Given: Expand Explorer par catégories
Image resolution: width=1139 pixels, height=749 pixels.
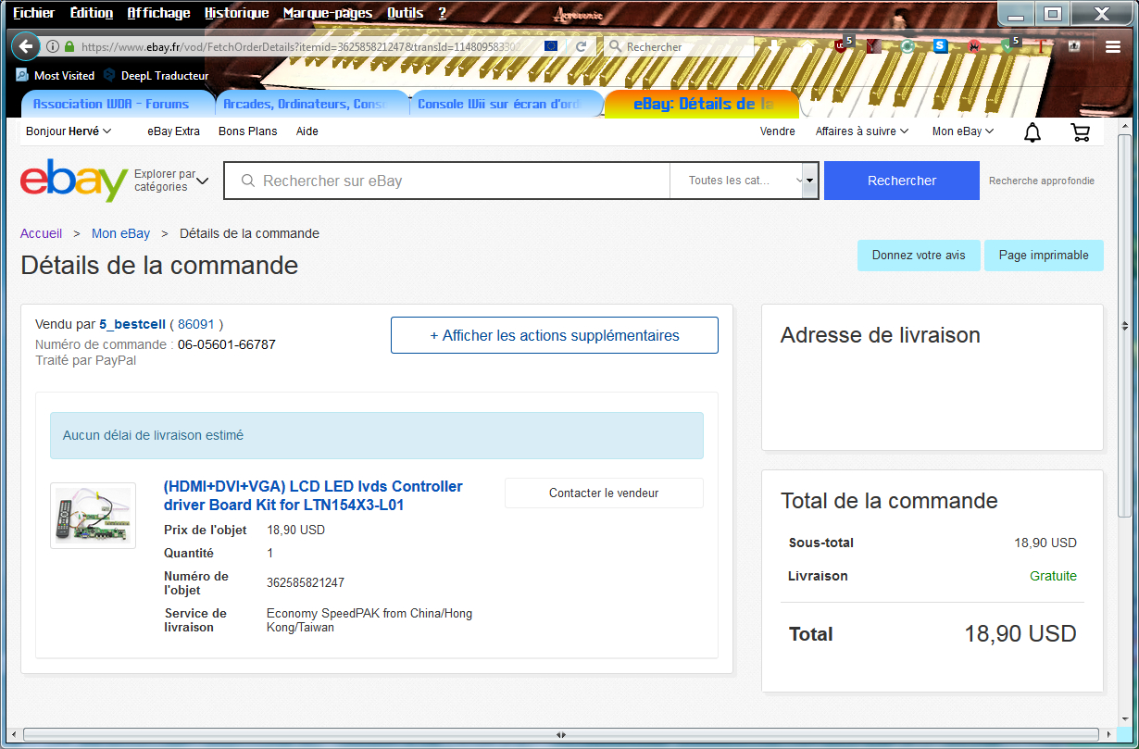Looking at the screenshot, I should (x=171, y=181).
